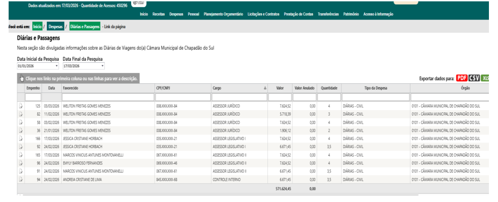
Task: Go to Início breadcrumb link
Action: point(37,27)
